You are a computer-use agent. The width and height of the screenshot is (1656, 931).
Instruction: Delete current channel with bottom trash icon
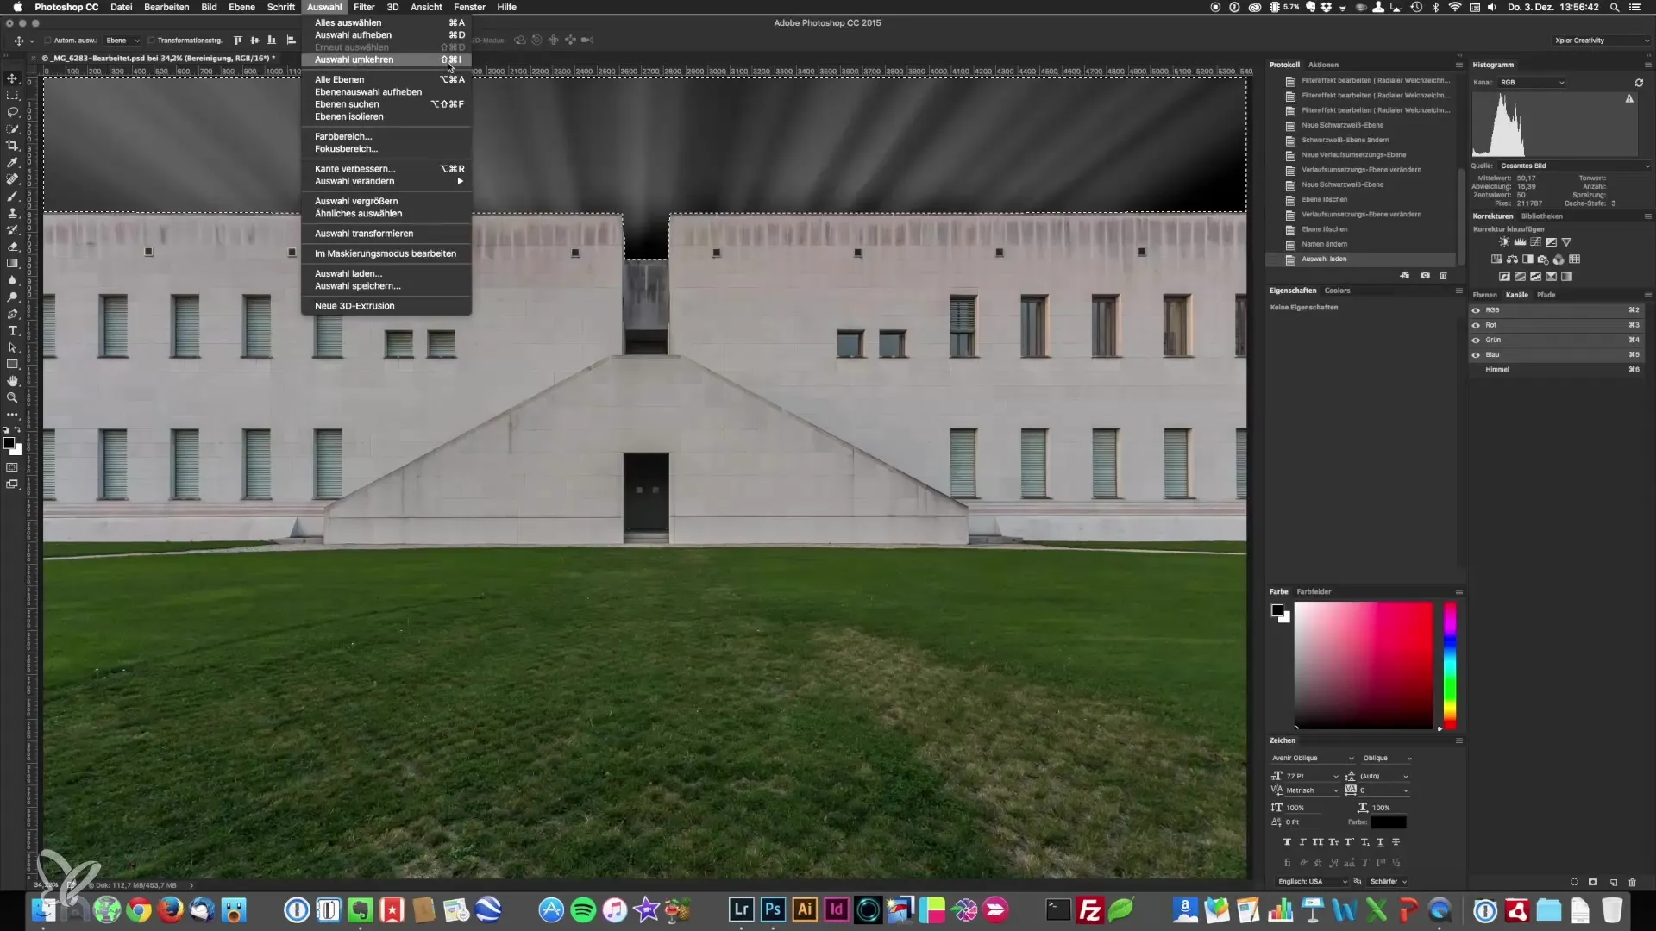click(1632, 882)
